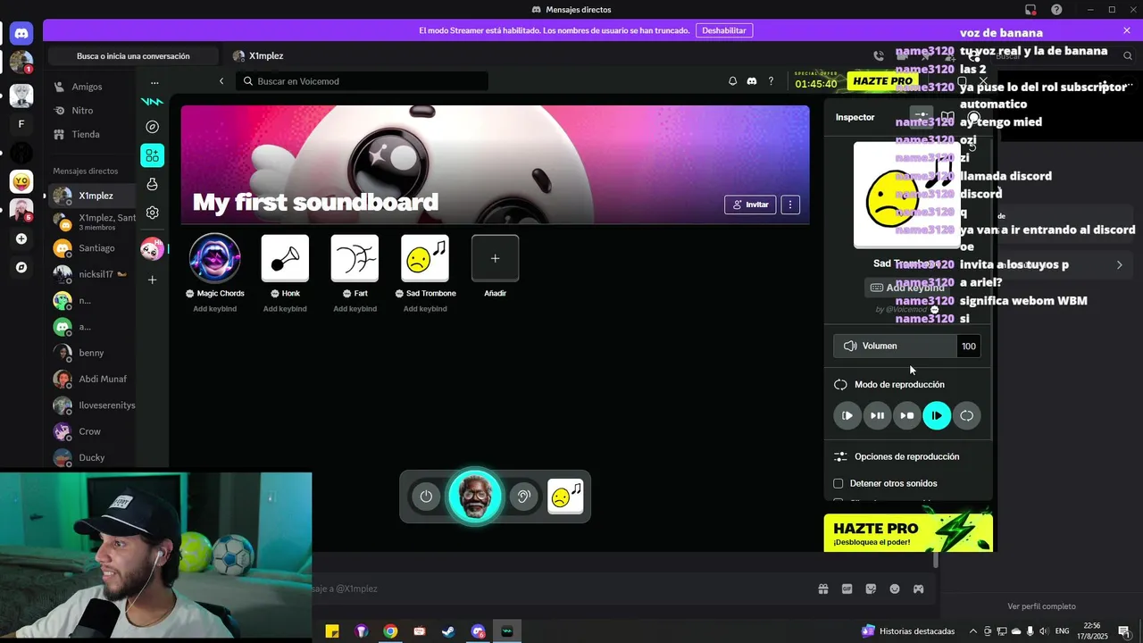Click the HAZTE PRO banner below Inspector
The width and height of the screenshot is (1143, 643).
tap(908, 533)
